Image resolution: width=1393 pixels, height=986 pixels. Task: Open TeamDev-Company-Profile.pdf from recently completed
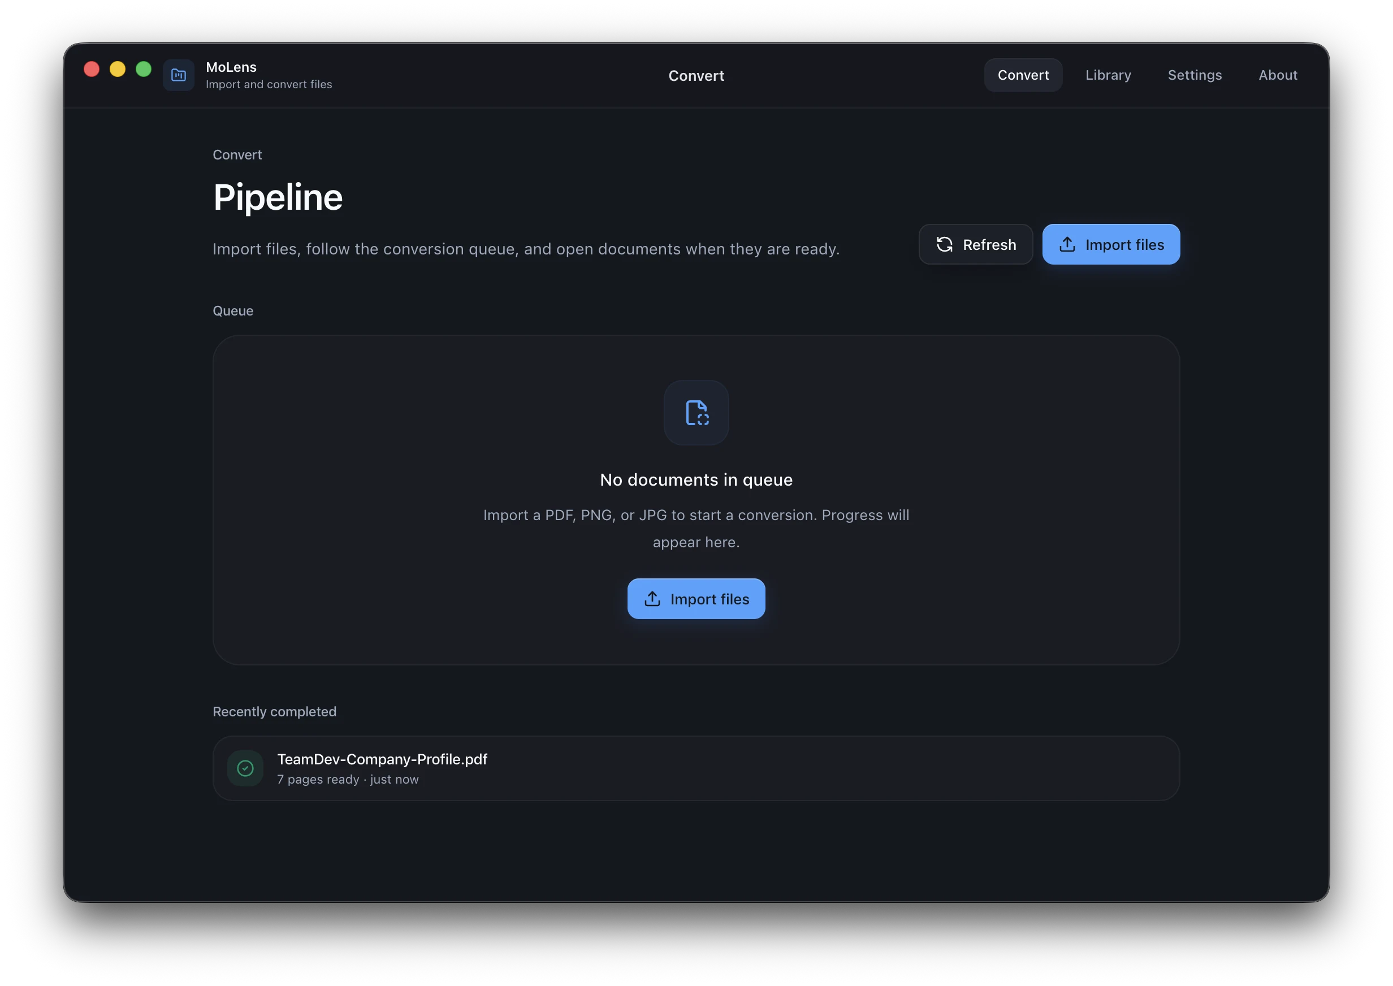tap(696, 769)
